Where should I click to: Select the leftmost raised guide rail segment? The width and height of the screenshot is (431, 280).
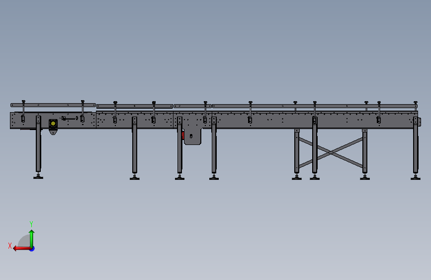[x=53, y=105]
